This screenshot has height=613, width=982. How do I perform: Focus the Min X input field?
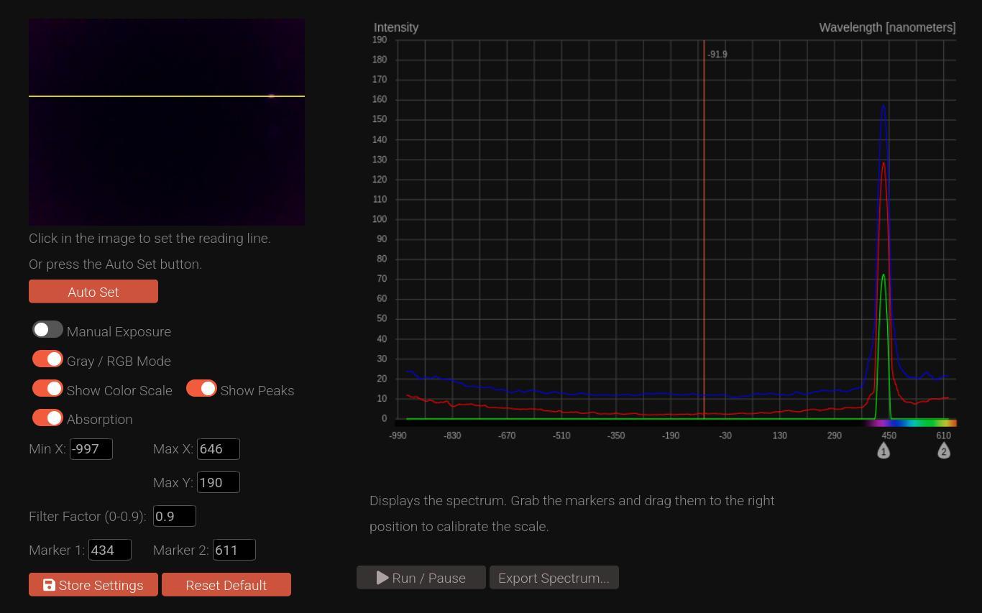(91, 449)
